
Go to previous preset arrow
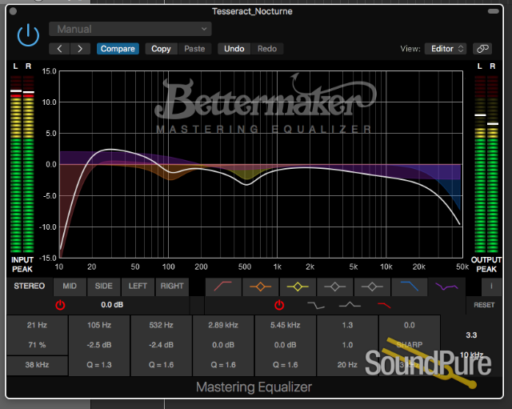(x=59, y=49)
